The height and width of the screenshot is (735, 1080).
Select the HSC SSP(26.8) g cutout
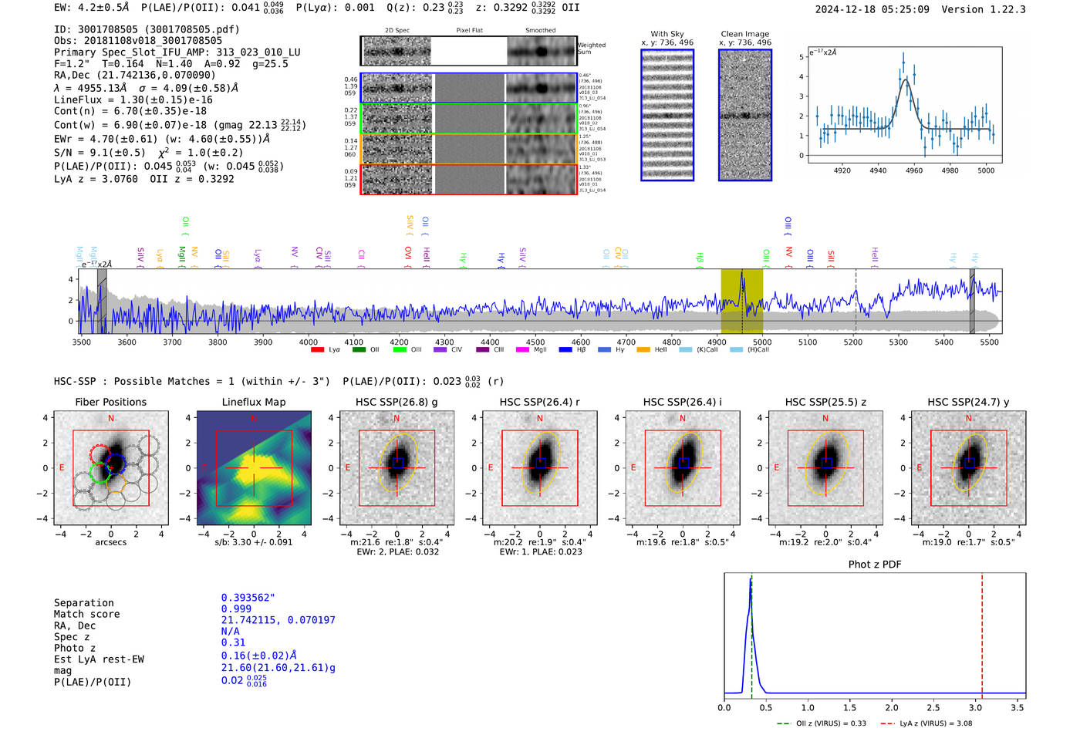tap(397, 467)
